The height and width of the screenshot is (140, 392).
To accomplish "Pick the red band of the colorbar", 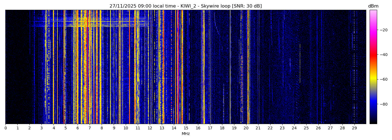I will click(x=373, y=55).
